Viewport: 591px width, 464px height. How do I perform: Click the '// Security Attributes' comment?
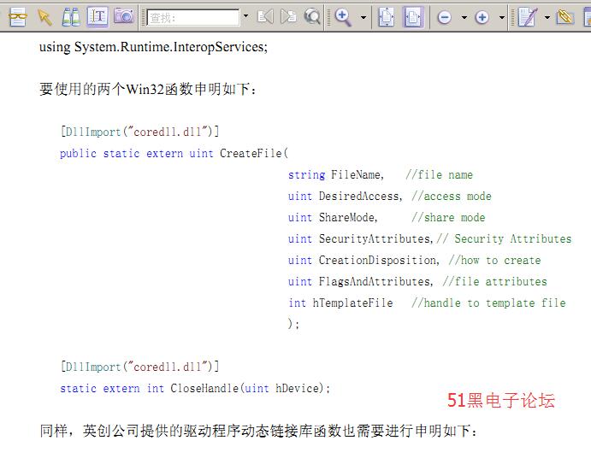tap(504, 238)
